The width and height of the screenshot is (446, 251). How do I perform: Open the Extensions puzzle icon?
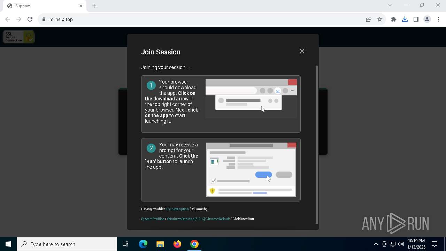click(x=394, y=19)
